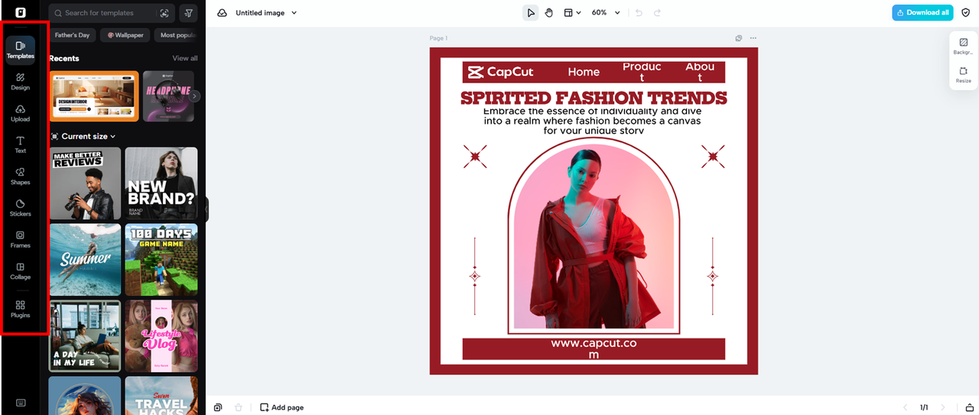Click the image search icon in the search bar
Image resolution: width=979 pixels, height=415 pixels.
click(164, 13)
